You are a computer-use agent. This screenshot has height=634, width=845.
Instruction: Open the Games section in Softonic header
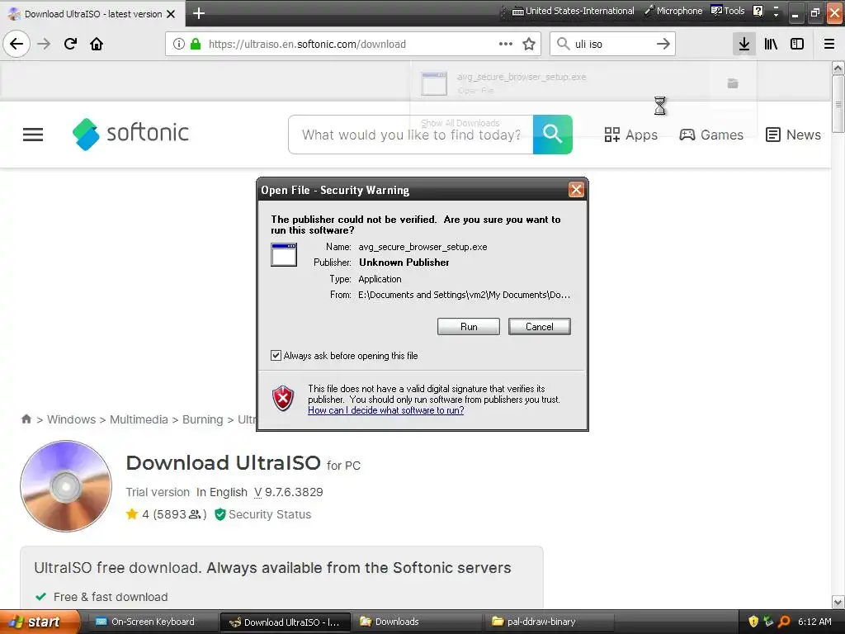coord(710,135)
